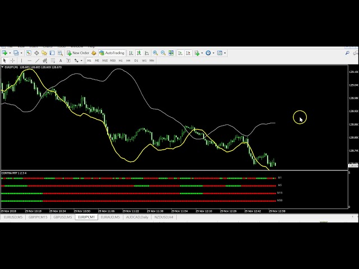Switch chart timeframe to M15
This screenshot has width=359, height=269.
coord(105,61)
